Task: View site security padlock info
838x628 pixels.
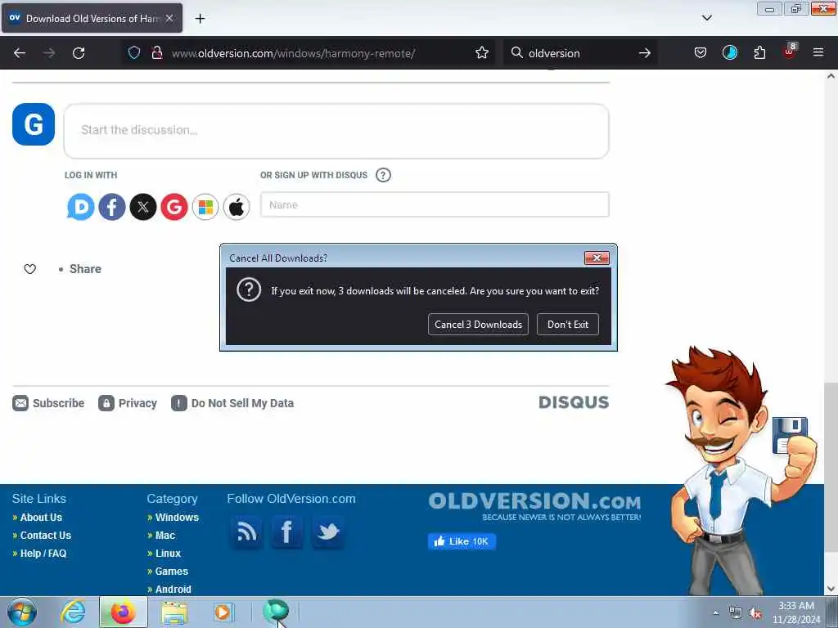Action: click(x=156, y=52)
